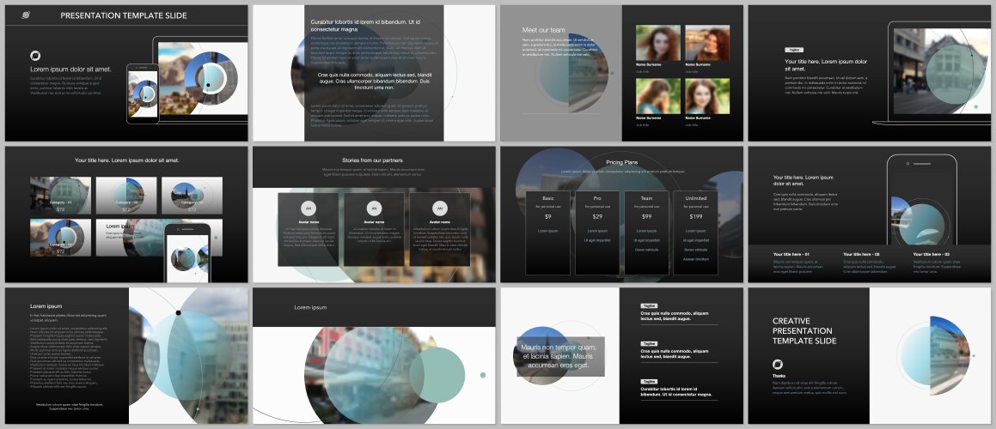This screenshot has width=996, height=429.
Task: Click the ring icon above "Thanks"
Action: click(x=778, y=365)
